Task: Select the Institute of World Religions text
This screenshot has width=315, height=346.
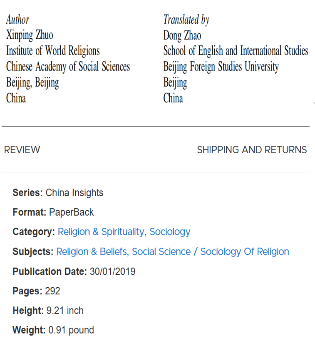Action: [53, 51]
